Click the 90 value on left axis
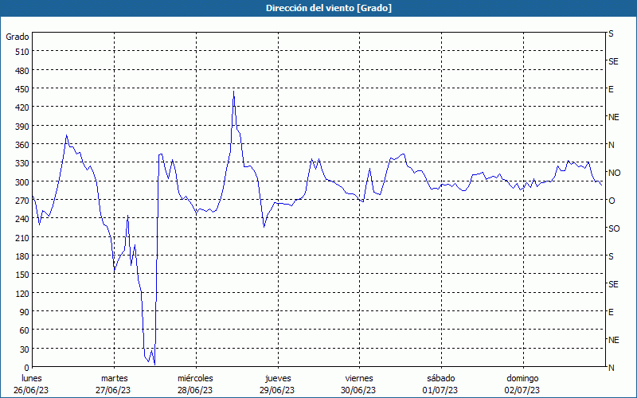Viewport: 637px width, 398px height. (25, 312)
